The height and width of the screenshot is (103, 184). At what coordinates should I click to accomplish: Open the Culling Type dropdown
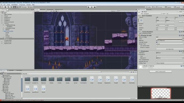170,63
